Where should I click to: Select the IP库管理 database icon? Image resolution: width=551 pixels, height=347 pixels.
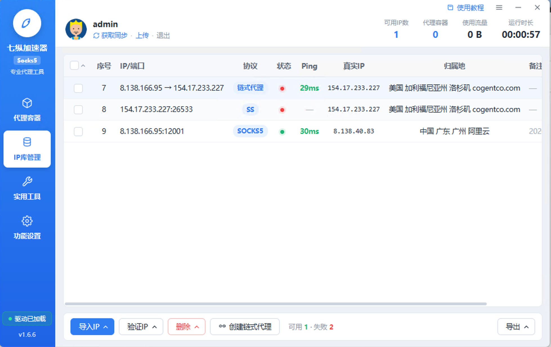27,142
